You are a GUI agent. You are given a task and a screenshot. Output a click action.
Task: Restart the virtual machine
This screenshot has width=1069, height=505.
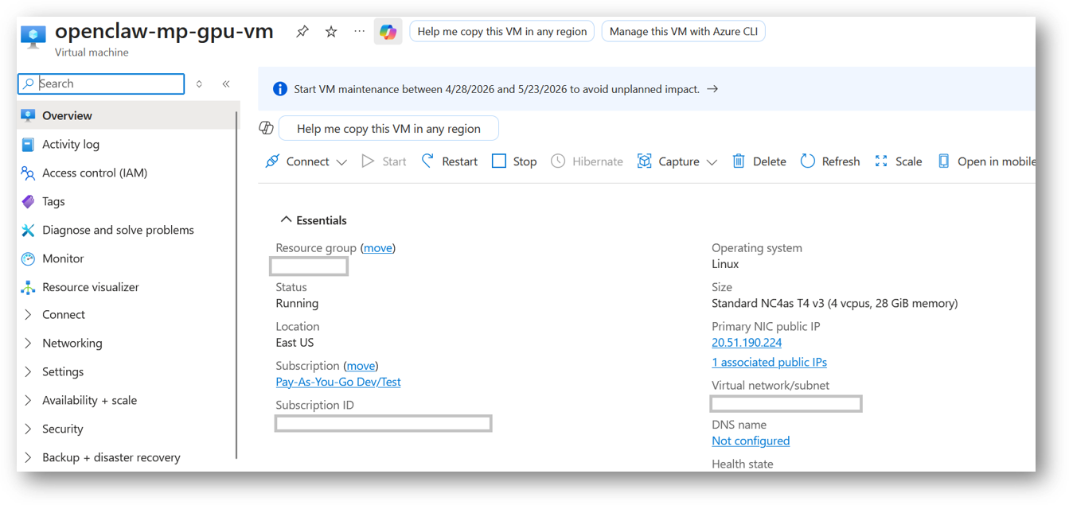450,161
